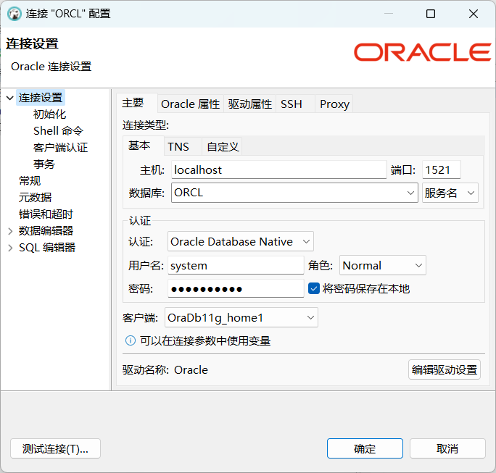Click the 确定 button
The image size is (496, 473).
tap(365, 448)
